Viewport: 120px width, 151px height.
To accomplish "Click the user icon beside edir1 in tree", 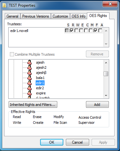I will coord(29,83).
